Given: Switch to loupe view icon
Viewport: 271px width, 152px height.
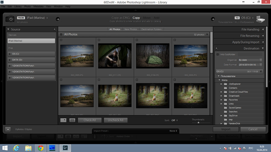Looking at the screenshot, I should 72,120.
